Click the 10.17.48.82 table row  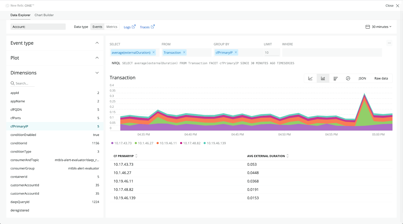pyautogui.click(x=251, y=190)
